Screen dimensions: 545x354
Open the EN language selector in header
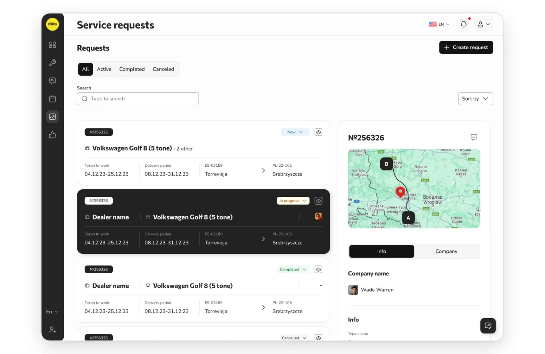point(439,24)
